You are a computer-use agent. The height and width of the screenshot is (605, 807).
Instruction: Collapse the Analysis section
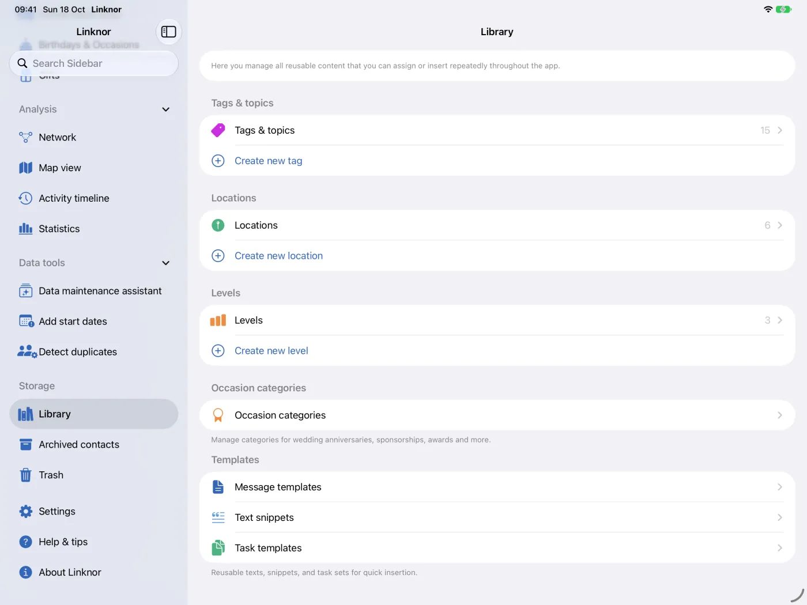point(166,109)
